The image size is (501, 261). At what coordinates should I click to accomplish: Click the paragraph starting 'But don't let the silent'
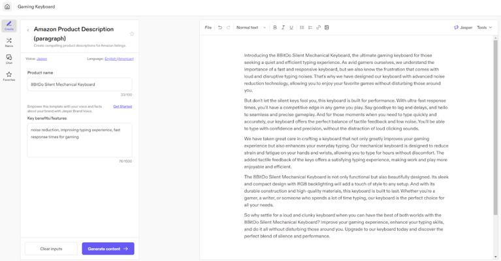coord(346,115)
